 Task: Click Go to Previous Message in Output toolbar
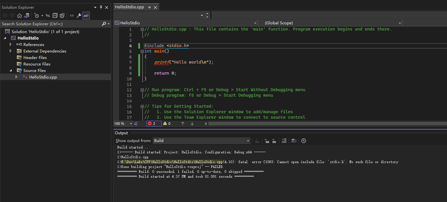[267, 140]
